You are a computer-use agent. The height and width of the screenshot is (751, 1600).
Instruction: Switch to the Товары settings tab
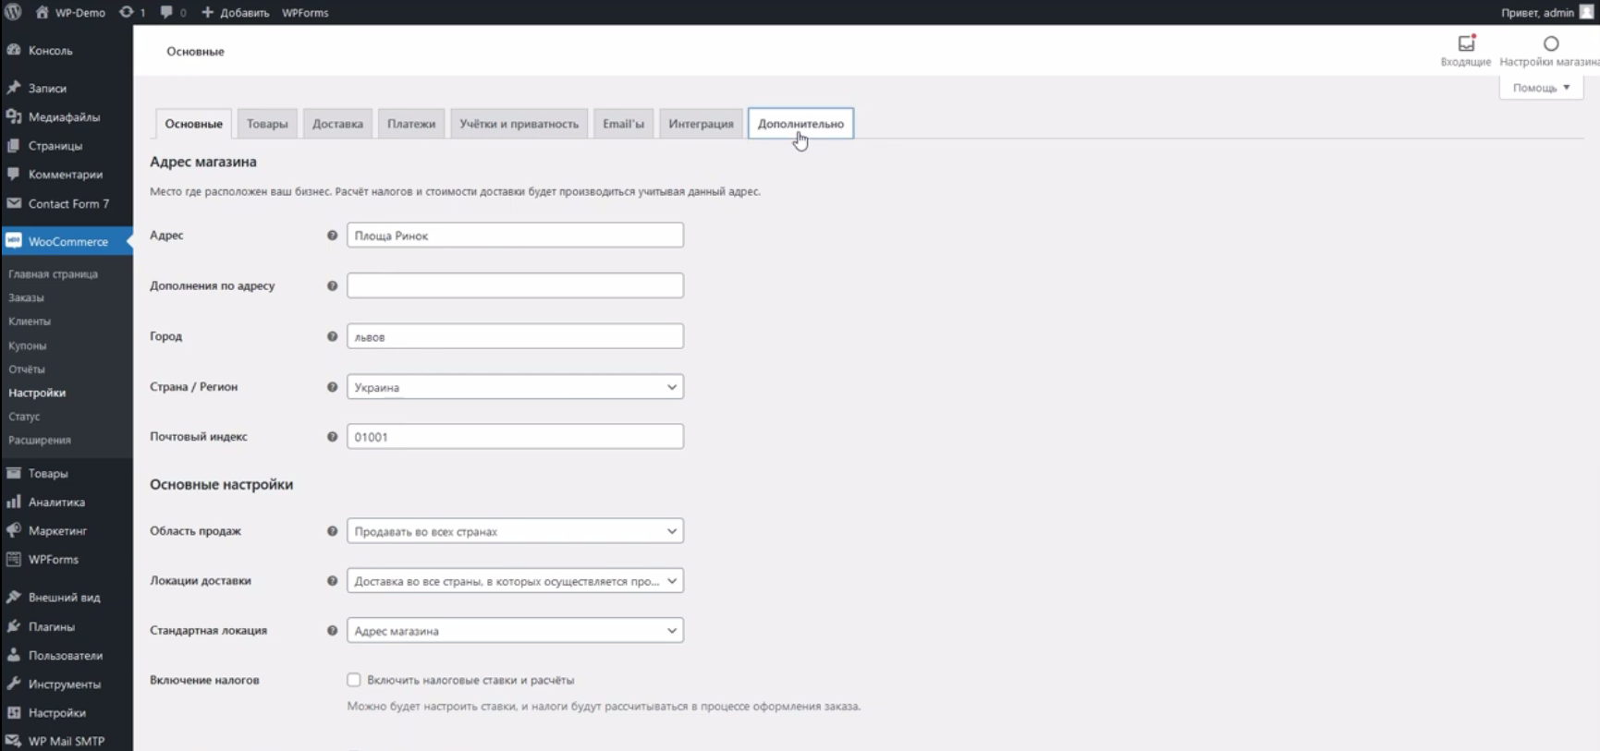267,124
